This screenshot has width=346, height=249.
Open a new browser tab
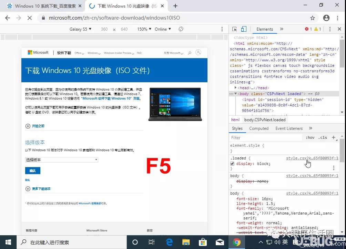pos(175,6)
